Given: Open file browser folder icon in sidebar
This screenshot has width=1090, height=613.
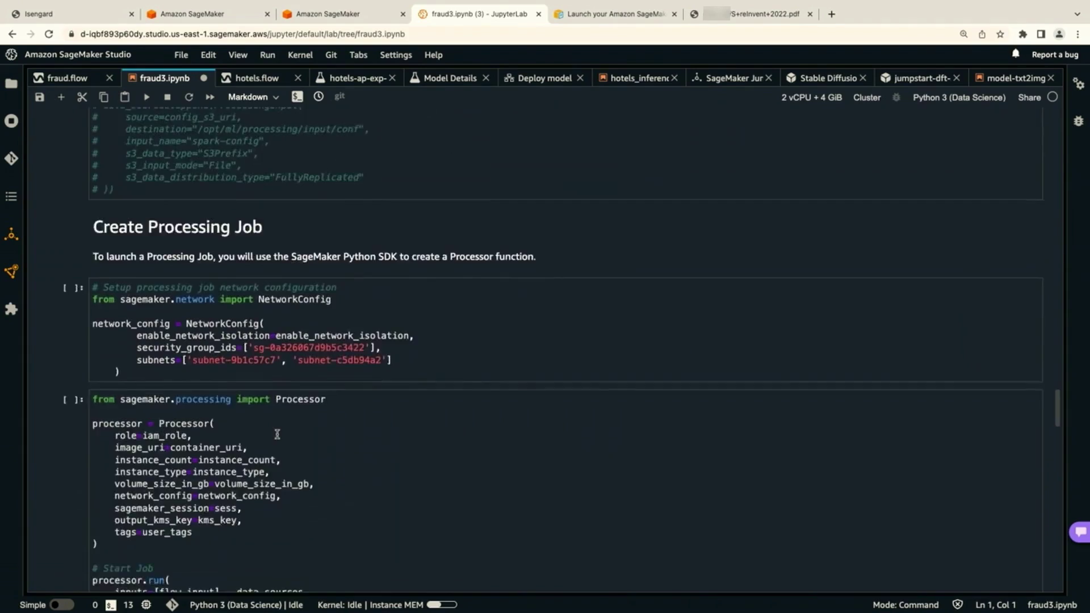Looking at the screenshot, I should [11, 83].
